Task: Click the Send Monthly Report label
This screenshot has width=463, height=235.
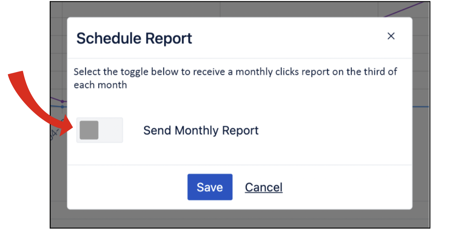Action: tap(201, 130)
